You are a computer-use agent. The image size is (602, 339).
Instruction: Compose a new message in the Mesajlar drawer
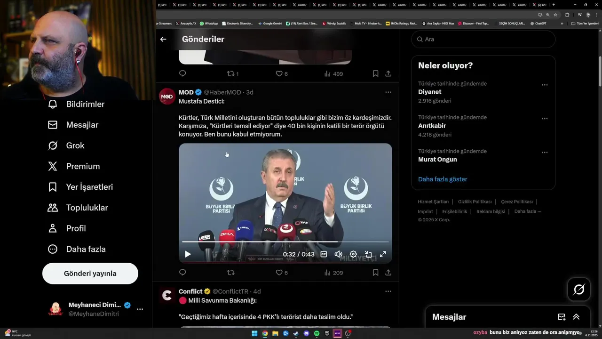562,317
